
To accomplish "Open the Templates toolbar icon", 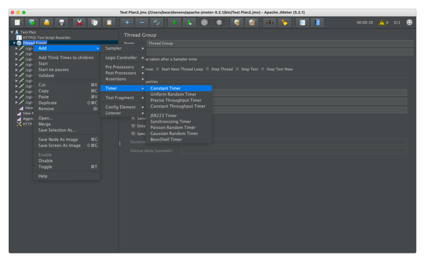I will pos(32,22).
